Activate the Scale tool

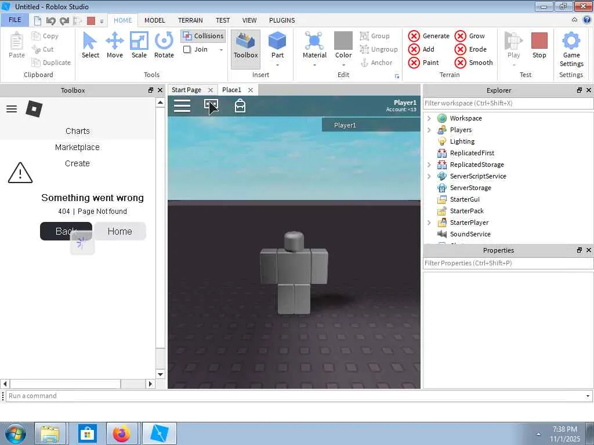pyautogui.click(x=139, y=45)
